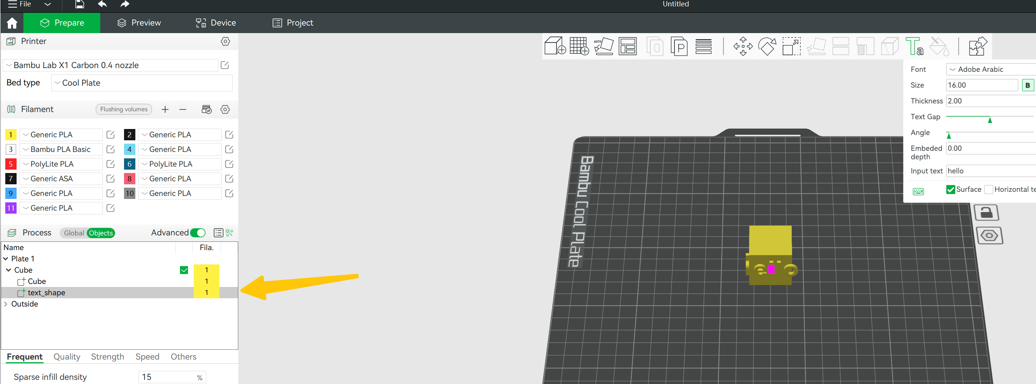Click the Auto Orient toolbar icon
The image size is (1036, 384).
point(604,46)
